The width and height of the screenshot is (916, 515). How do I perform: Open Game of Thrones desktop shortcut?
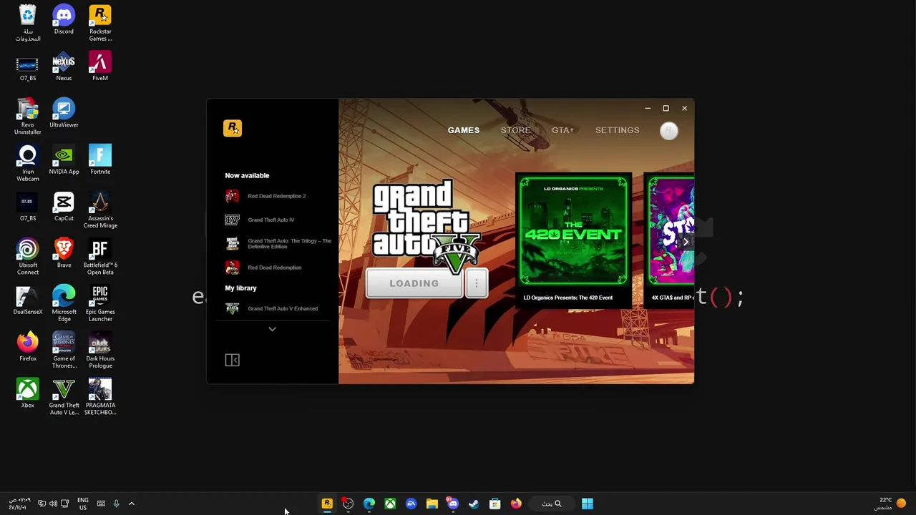coord(64,350)
